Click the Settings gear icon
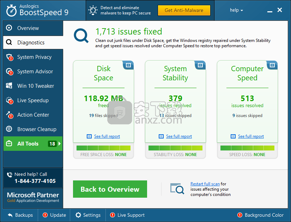Viewport: 291px width, 222px height. pos(78,215)
